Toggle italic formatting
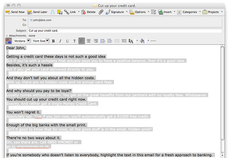229x158 pixels. point(60,41)
